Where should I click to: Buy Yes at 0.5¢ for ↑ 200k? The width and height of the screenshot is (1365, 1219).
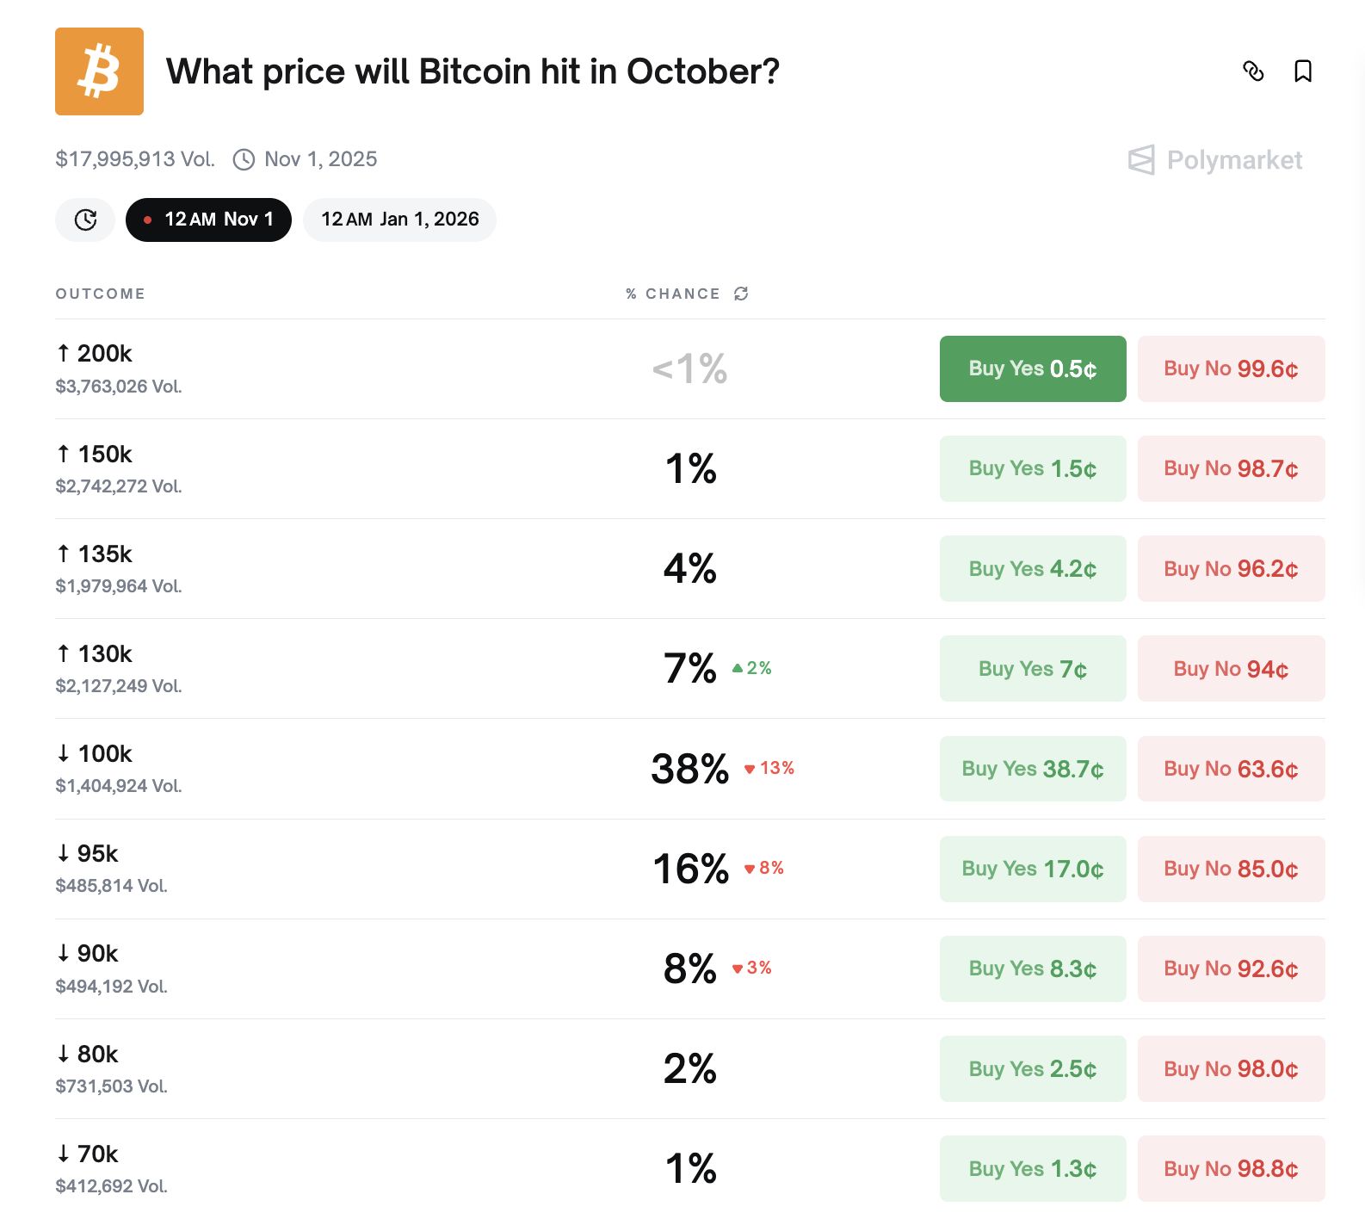(1032, 368)
